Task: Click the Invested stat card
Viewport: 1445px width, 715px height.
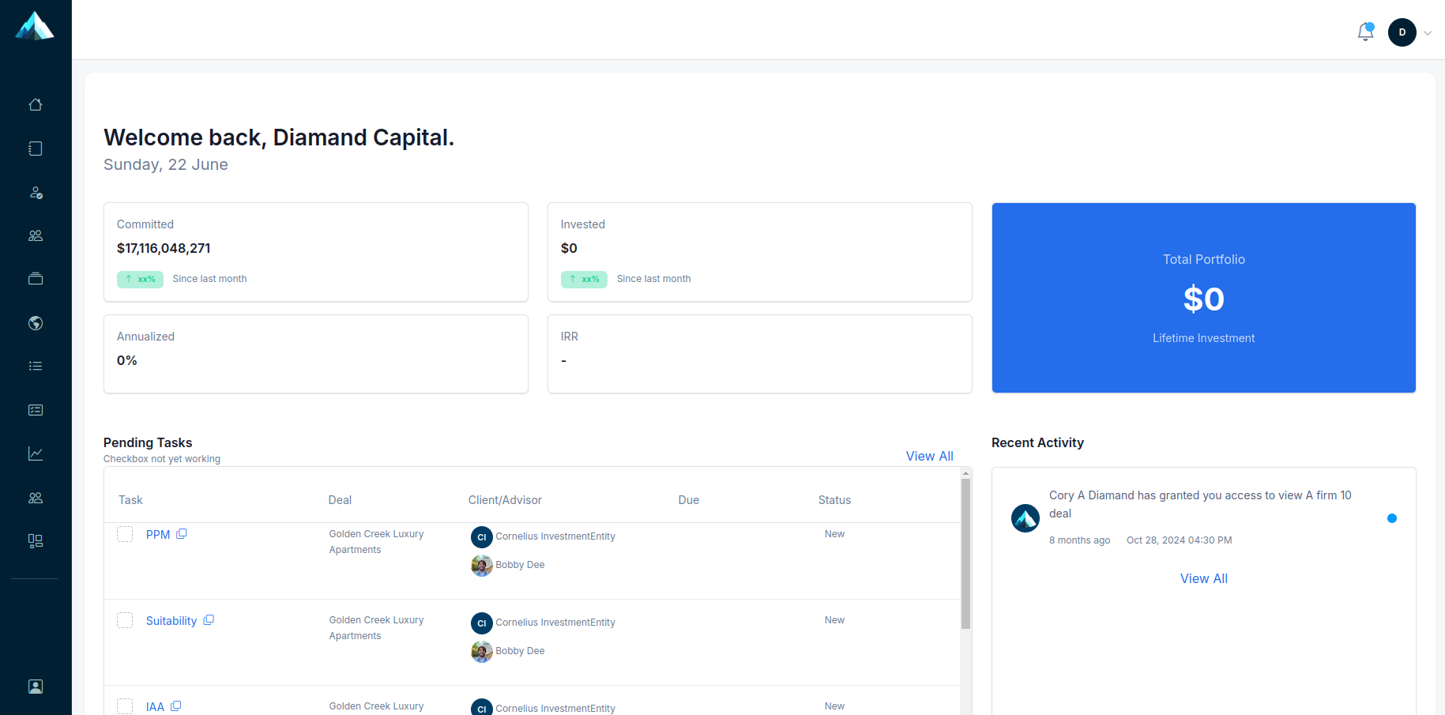Action: [760, 252]
